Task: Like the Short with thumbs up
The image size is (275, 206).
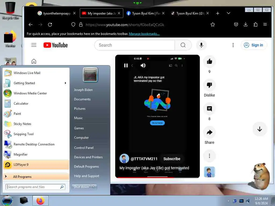Action: pyautogui.click(x=209, y=61)
